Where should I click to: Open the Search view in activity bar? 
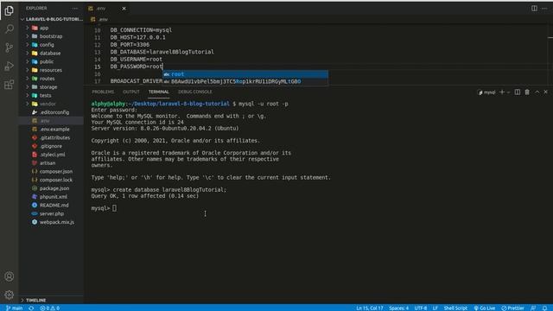coord(10,29)
